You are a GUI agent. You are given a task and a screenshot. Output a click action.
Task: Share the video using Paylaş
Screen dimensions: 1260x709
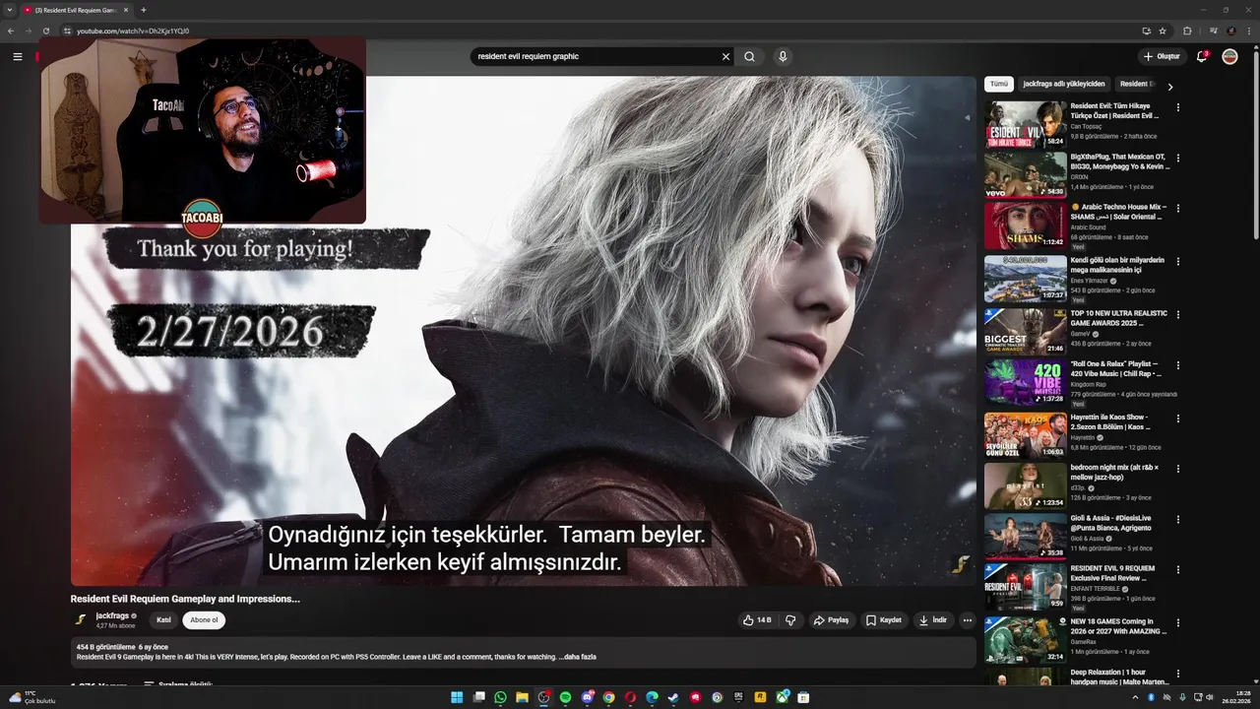pos(831,620)
